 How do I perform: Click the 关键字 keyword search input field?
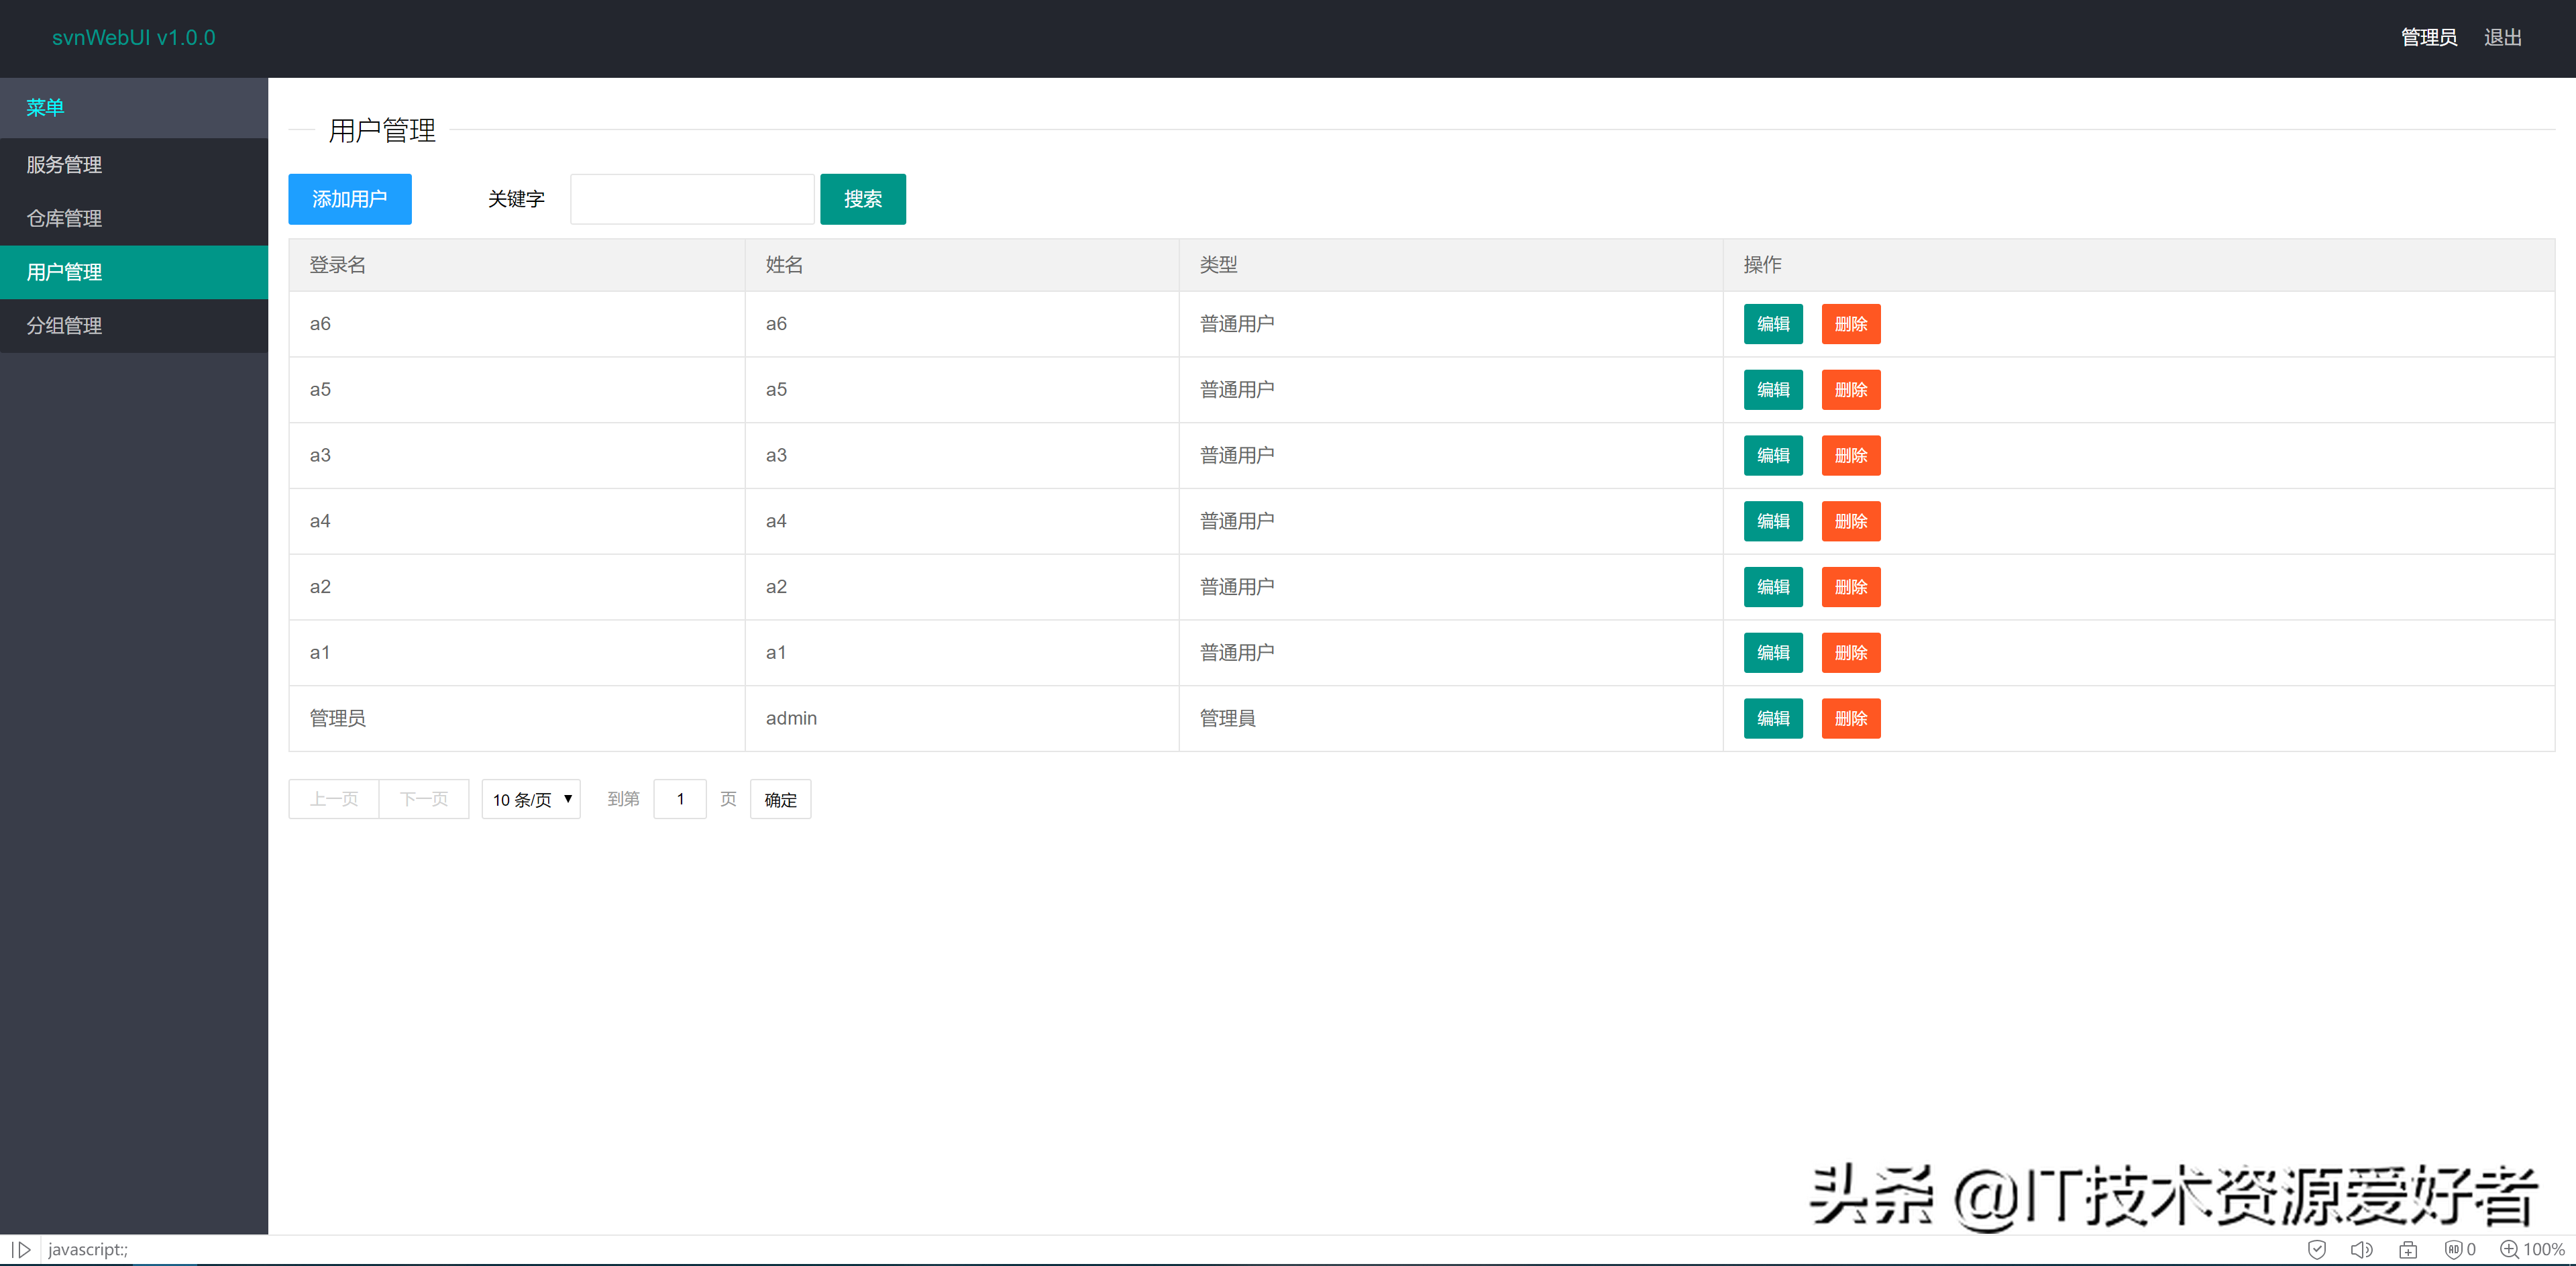(x=692, y=199)
